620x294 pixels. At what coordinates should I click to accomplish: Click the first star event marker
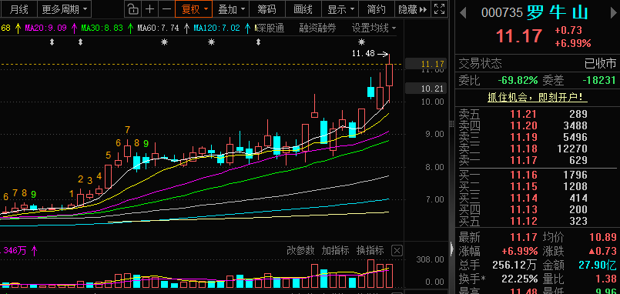(x=164, y=42)
